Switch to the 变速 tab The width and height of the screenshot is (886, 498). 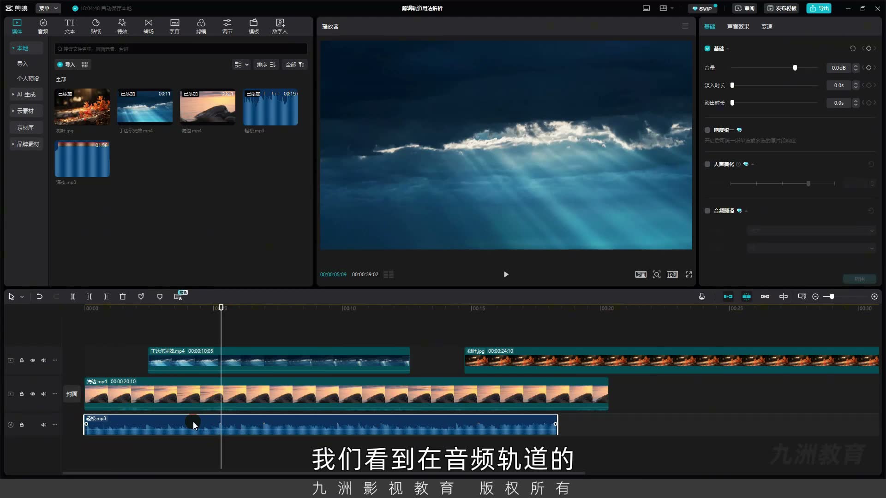766,26
